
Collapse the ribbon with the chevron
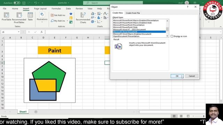pos(221,27)
